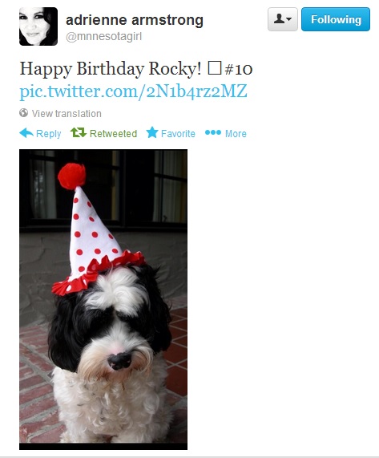Open the adrienne armstrong display name

(135, 20)
